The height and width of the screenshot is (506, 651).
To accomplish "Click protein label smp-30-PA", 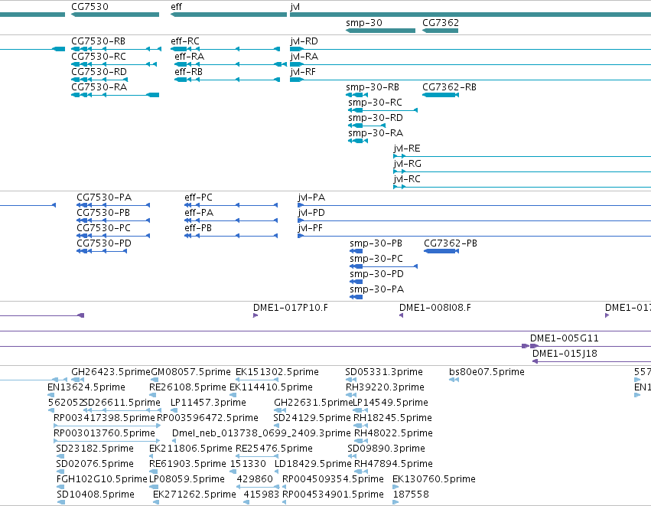I will (x=377, y=289).
